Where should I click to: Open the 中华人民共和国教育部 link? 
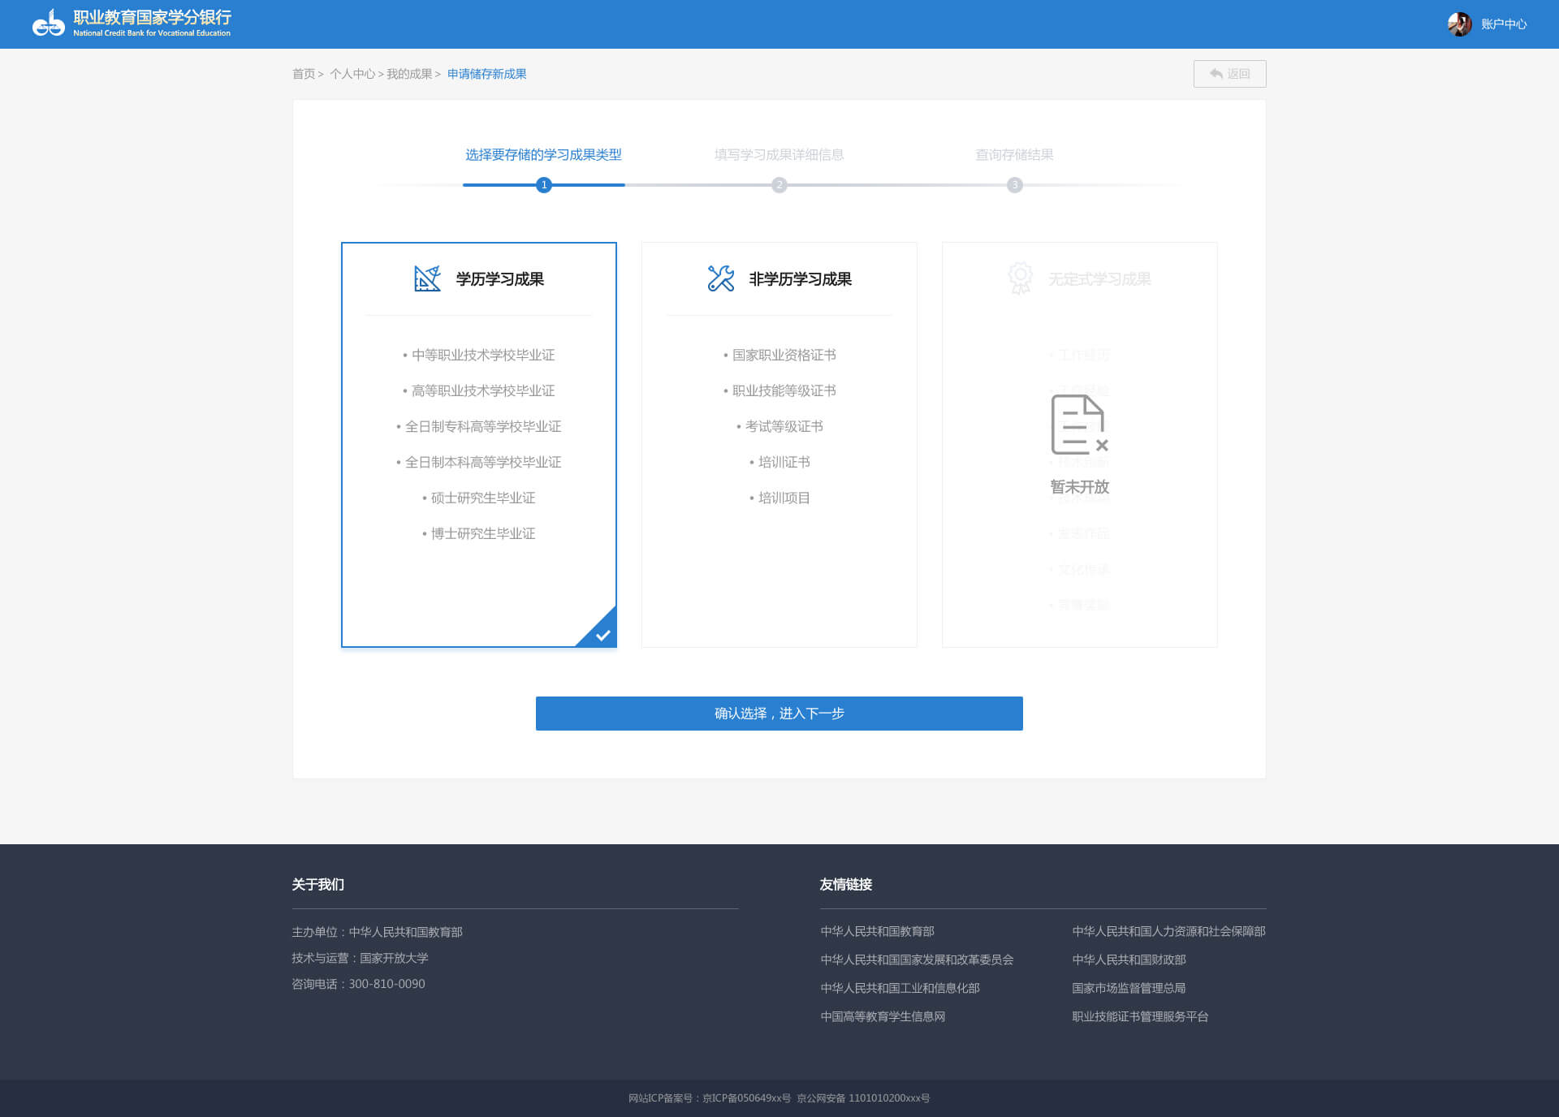click(877, 931)
